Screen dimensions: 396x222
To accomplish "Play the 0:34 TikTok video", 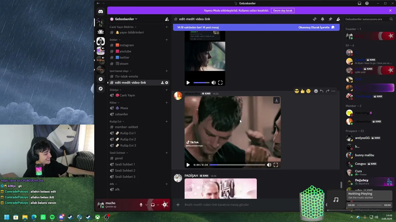I will (188, 165).
